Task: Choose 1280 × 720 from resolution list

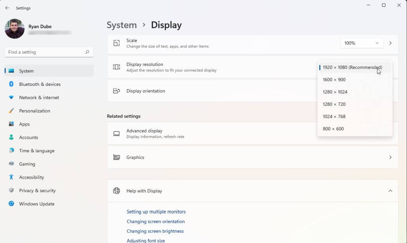Action: coord(334,104)
